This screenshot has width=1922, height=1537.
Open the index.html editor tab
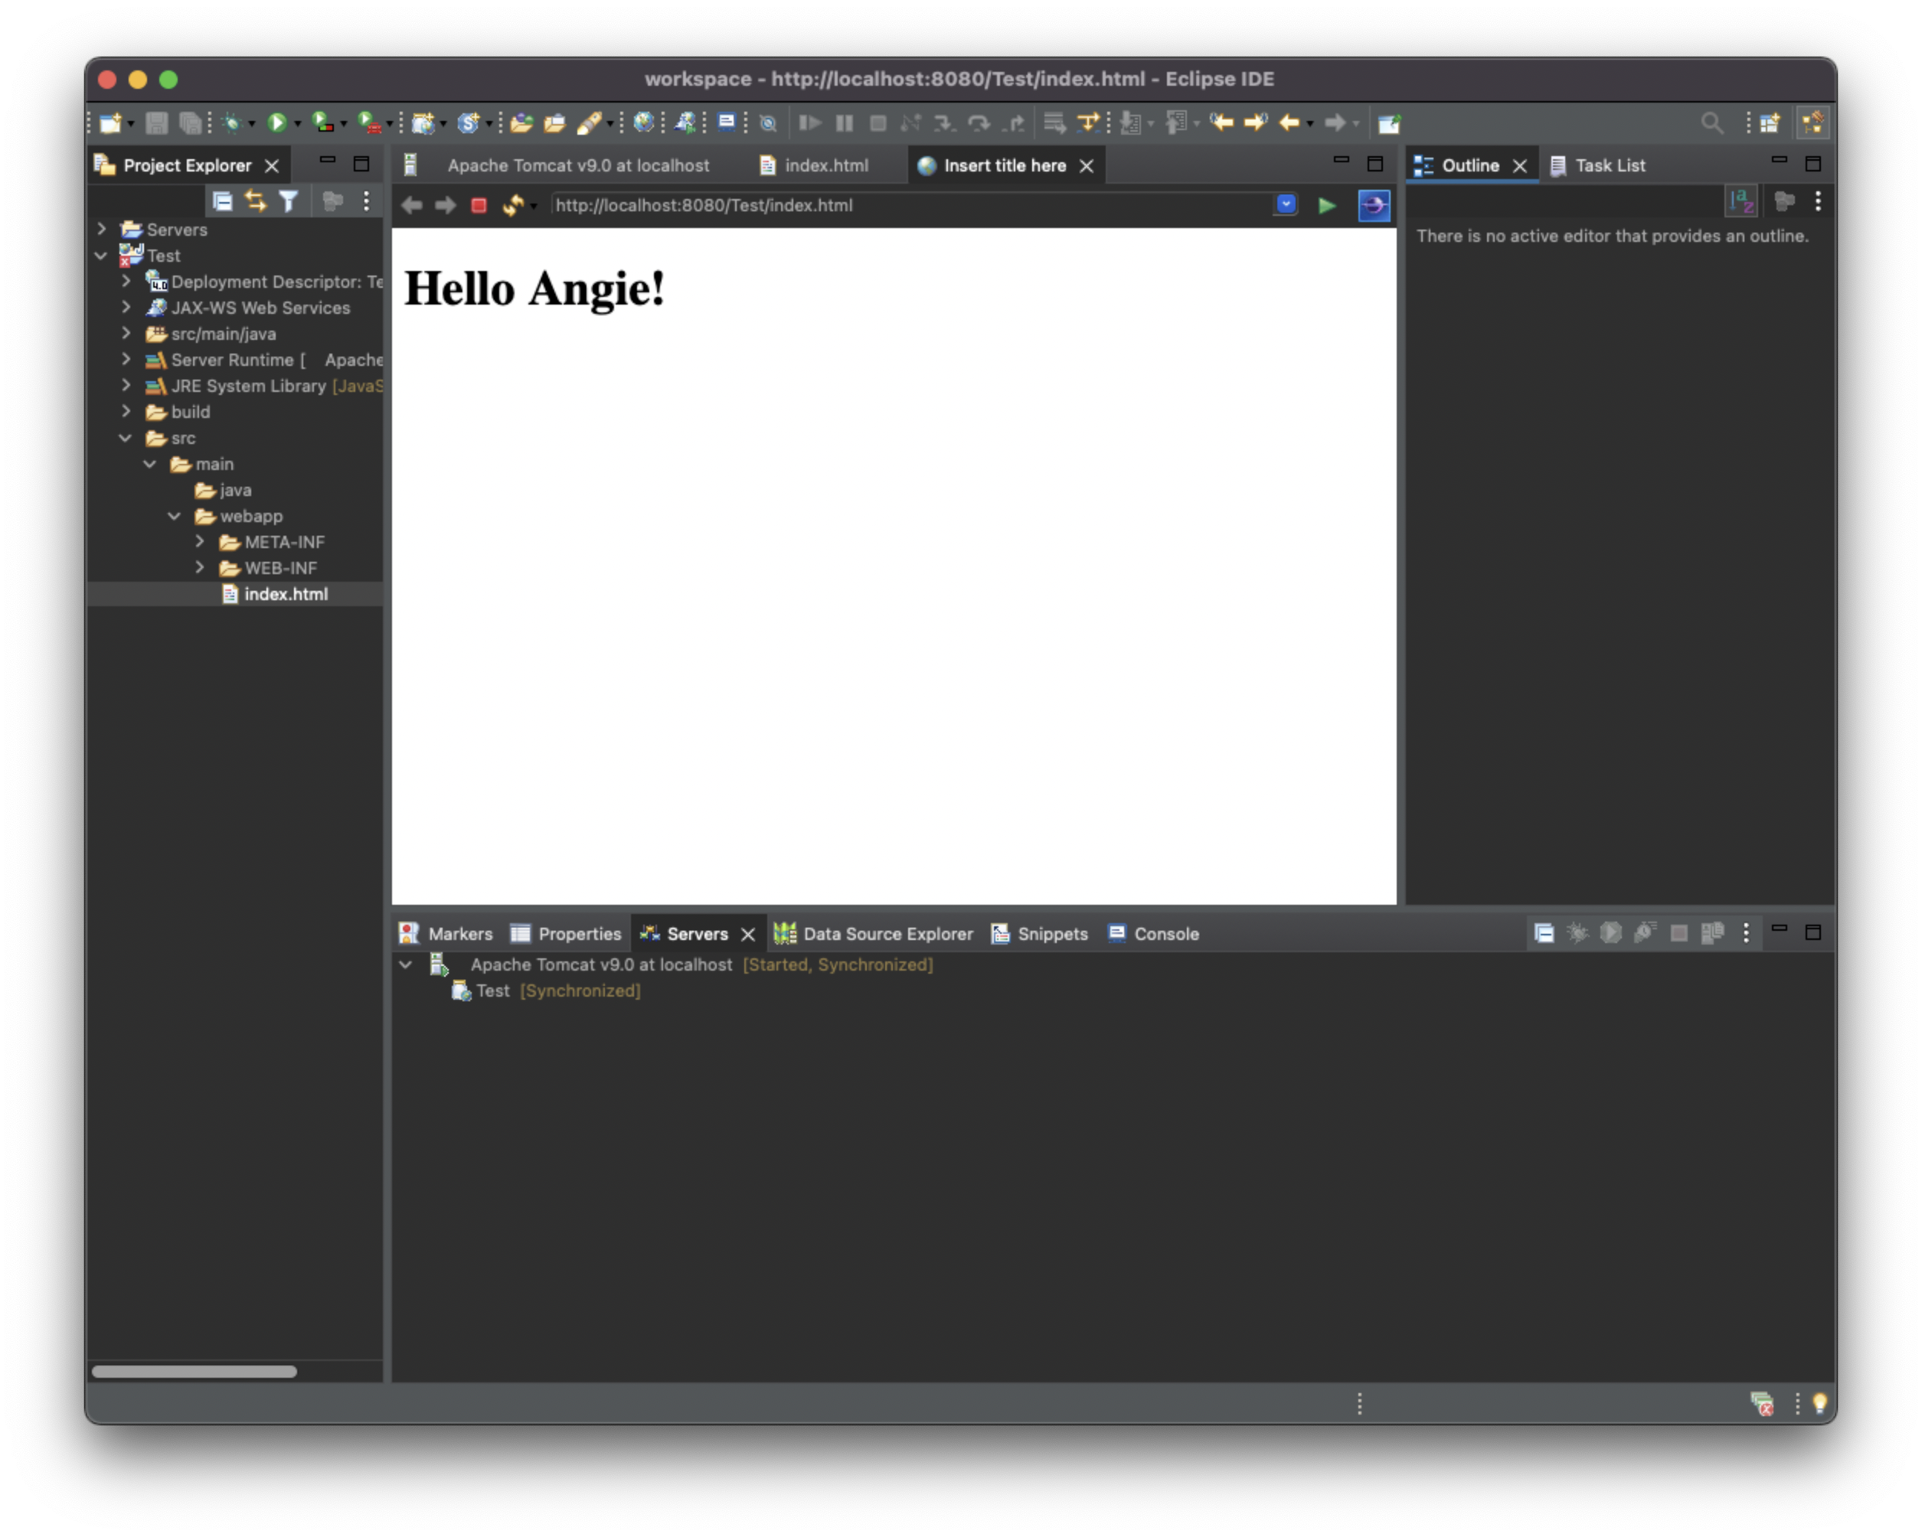[825, 166]
